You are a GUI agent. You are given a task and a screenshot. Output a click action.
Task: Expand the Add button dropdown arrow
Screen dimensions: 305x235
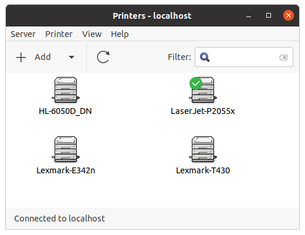pos(72,57)
